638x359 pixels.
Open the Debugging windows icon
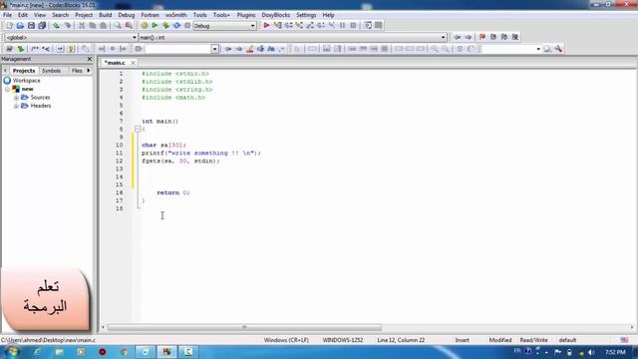tap(368, 26)
